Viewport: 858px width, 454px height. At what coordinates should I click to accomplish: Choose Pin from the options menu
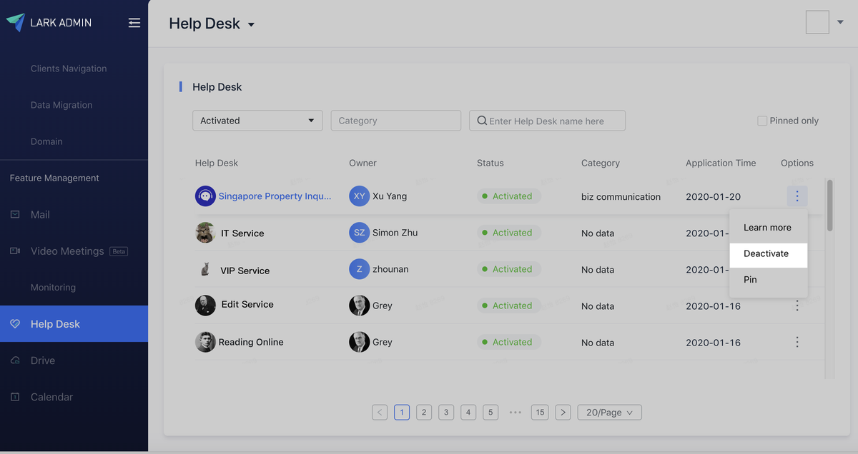(x=750, y=280)
